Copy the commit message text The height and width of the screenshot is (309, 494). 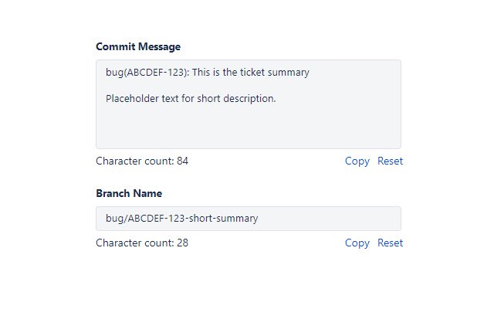(357, 161)
